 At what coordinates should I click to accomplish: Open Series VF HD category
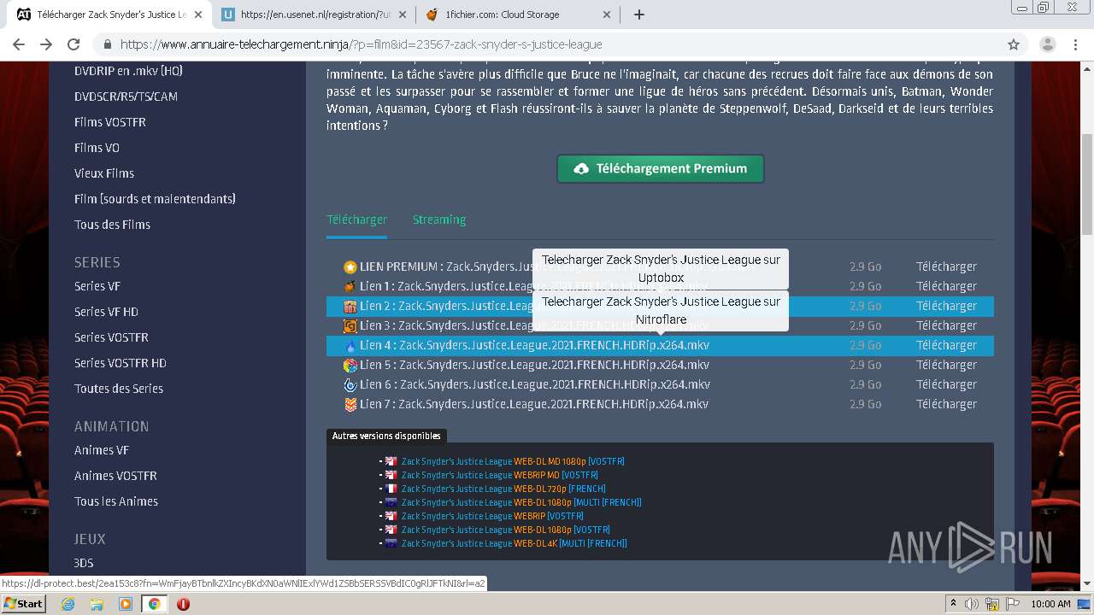click(106, 312)
